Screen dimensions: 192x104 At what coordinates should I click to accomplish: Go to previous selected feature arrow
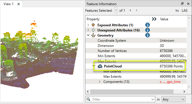coord(130,11)
